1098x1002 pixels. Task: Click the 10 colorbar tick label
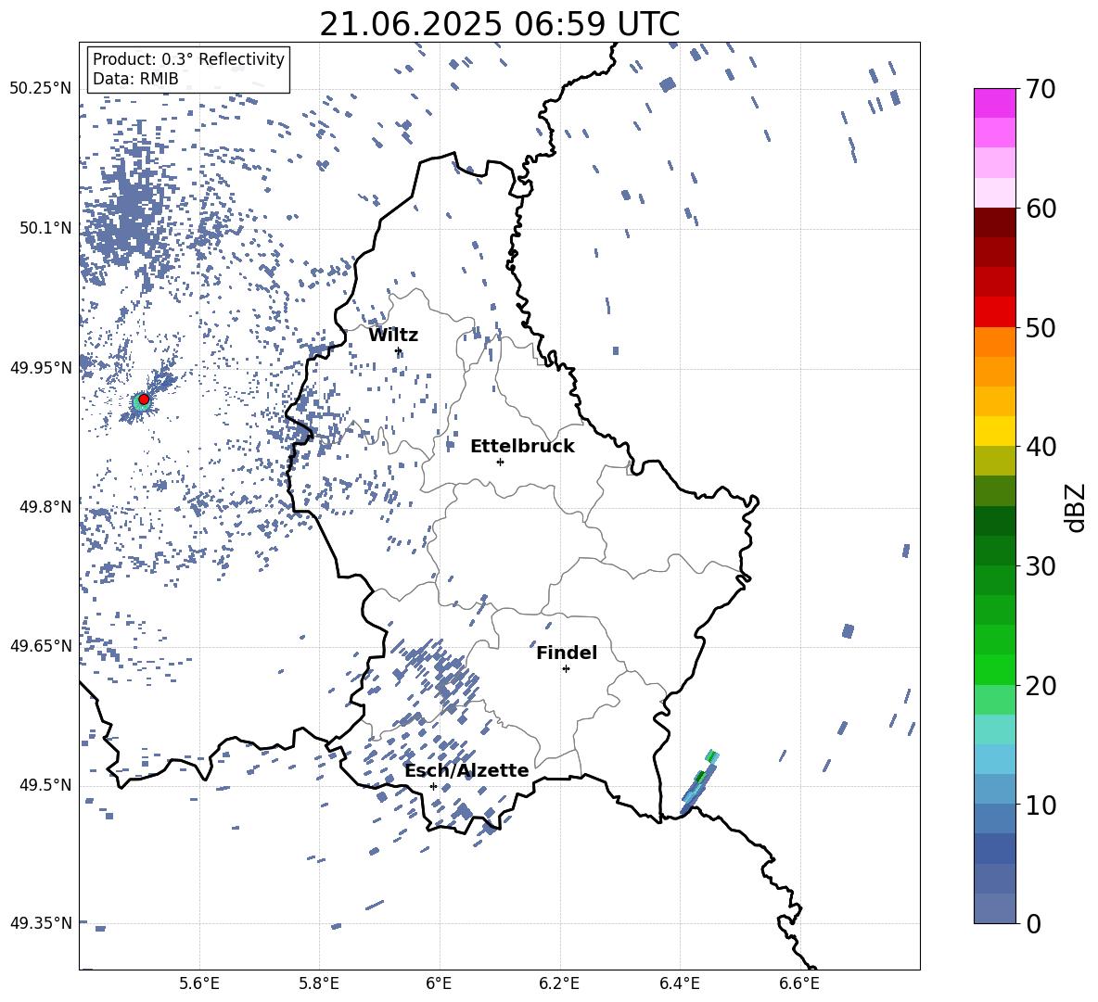click(x=1041, y=805)
